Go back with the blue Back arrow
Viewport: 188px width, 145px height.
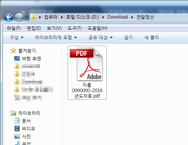[9, 17]
